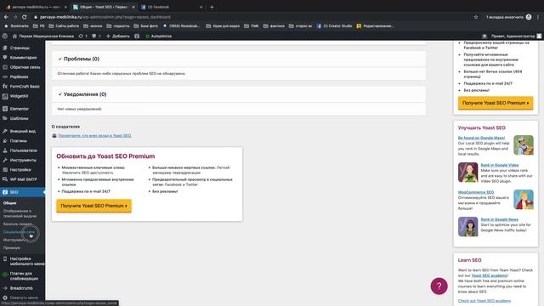
Task: Open Комментарии in the admin sidebar
Action: coord(23,58)
